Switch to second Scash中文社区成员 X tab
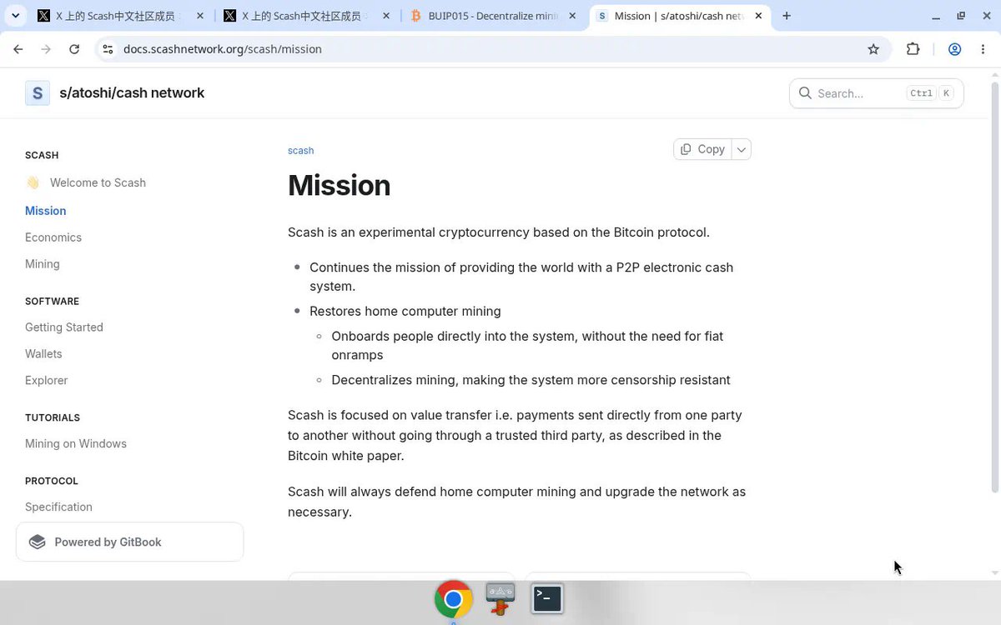The height and width of the screenshot is (625, 1001). pos(306,16)
